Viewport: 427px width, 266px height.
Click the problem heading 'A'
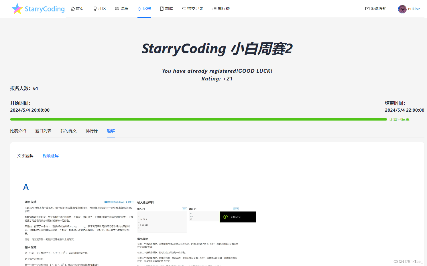point(26,187)
